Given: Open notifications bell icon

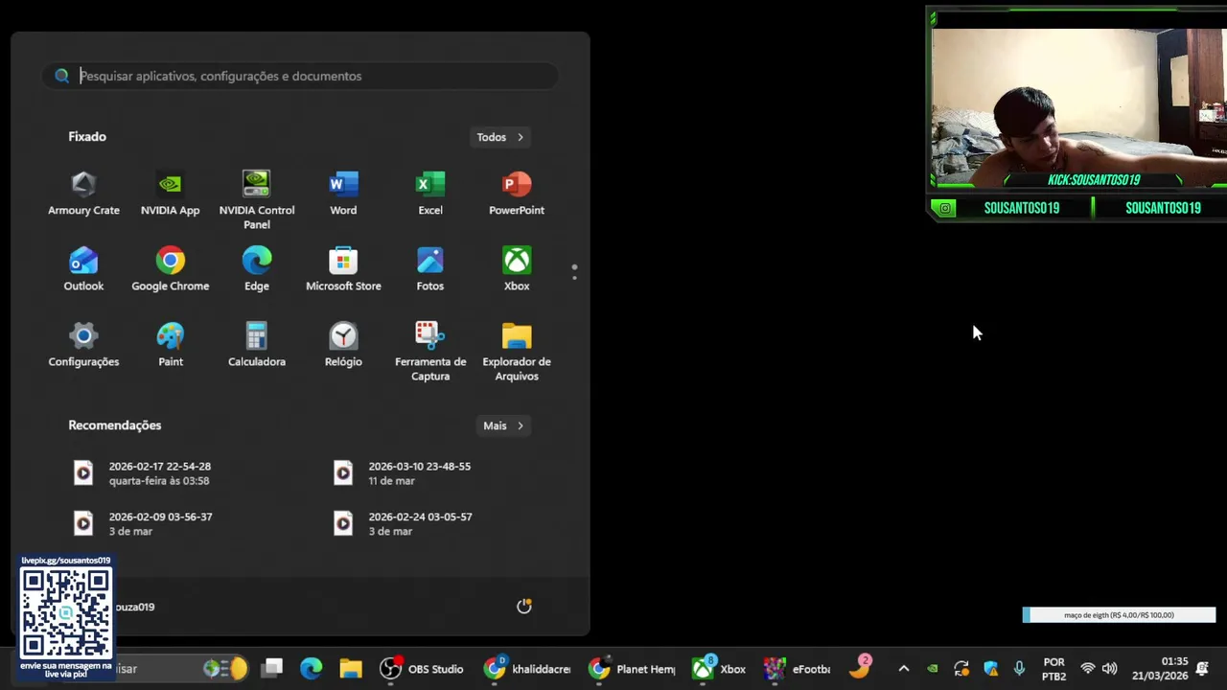Looking at the screenshot, I should coord(1202,669).
